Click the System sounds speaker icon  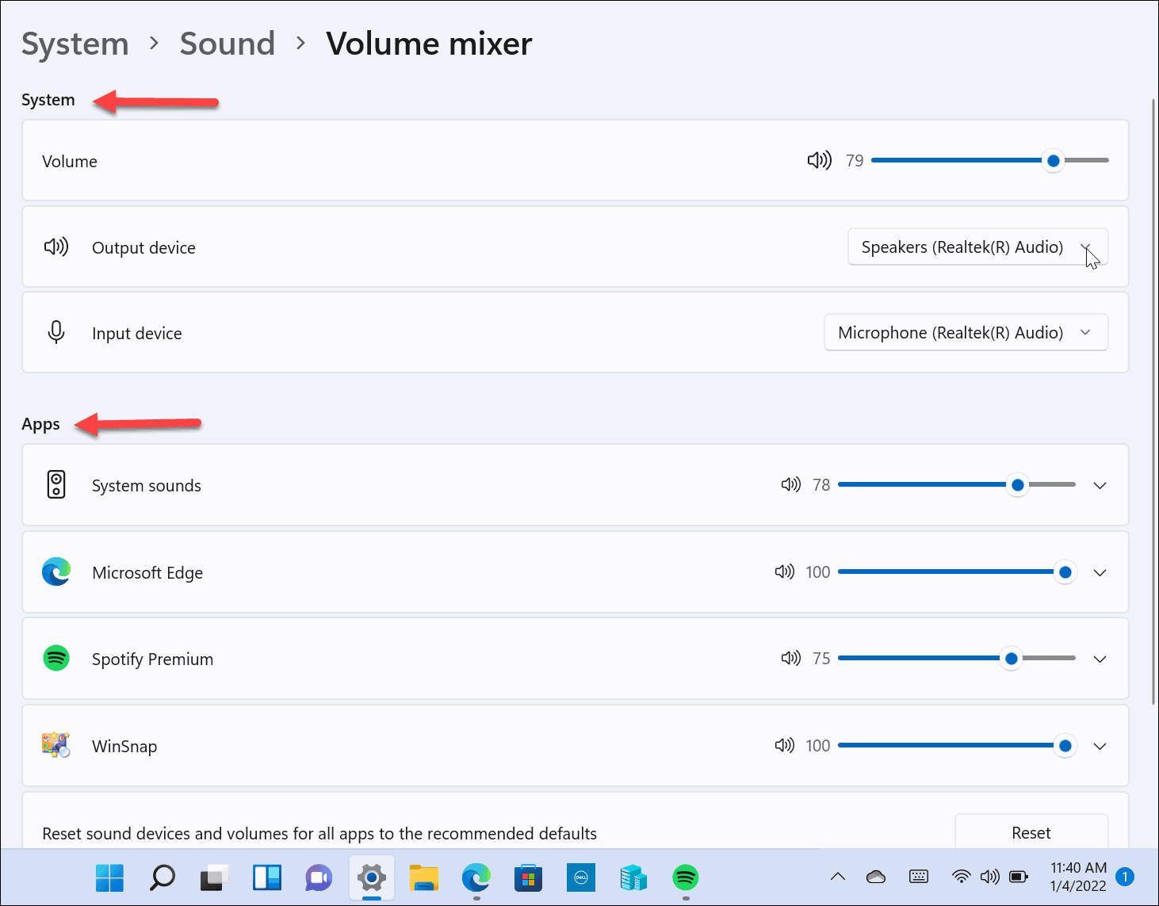click(790, 484)
